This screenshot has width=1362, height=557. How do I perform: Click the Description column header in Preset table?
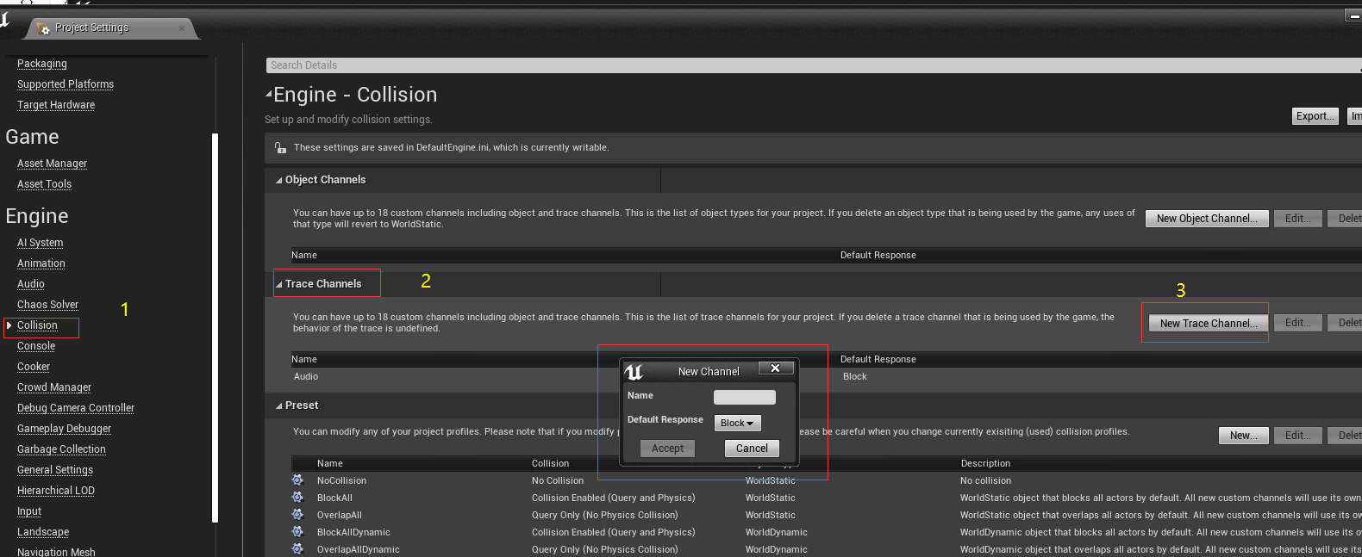tap(985, 463)
